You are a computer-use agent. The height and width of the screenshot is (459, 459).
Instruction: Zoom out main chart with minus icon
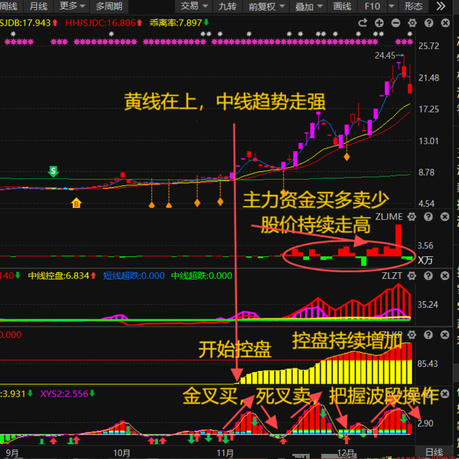click(396, 23)
